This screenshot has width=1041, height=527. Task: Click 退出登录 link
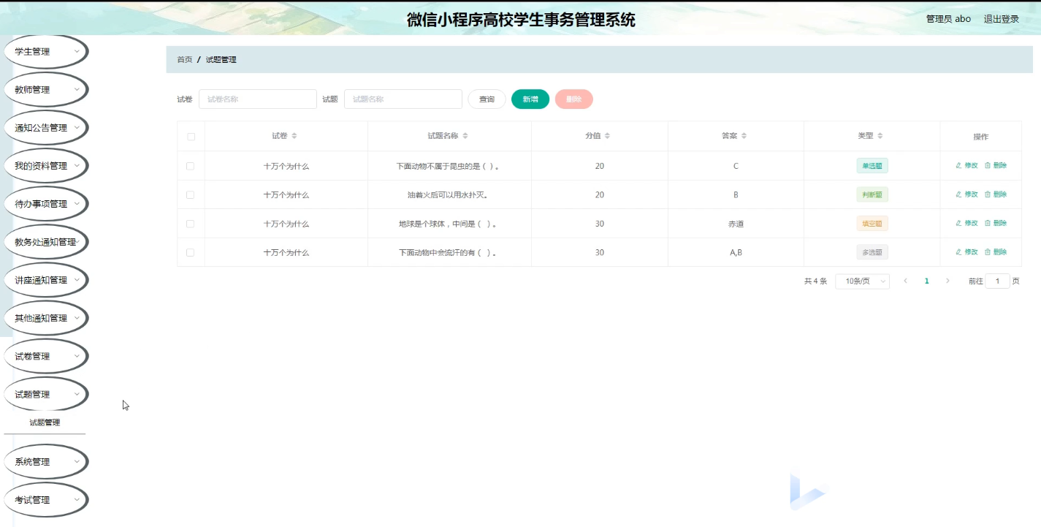pyautogui.click(x=1002, y=19)
